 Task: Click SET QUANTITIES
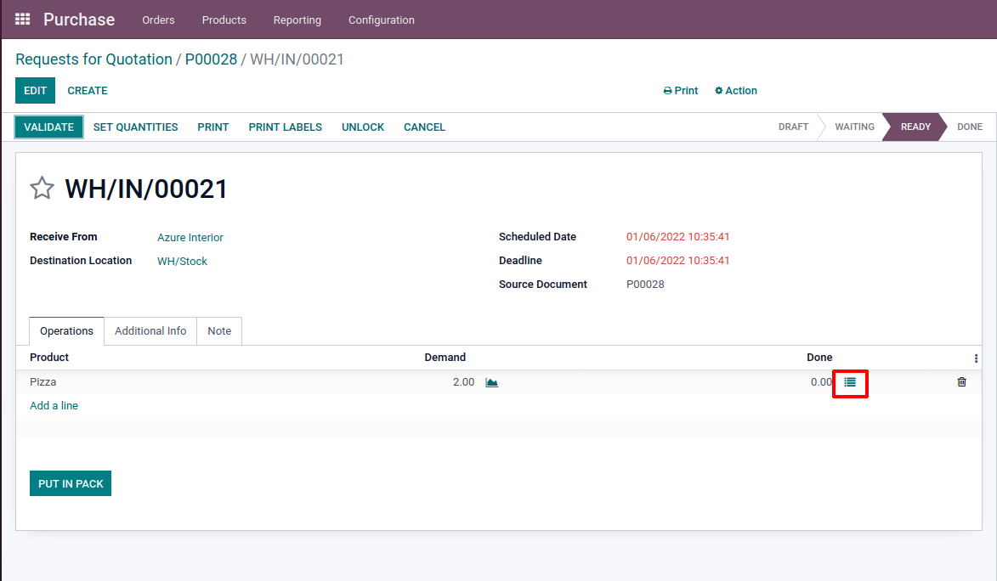click(x=135, y=127)
